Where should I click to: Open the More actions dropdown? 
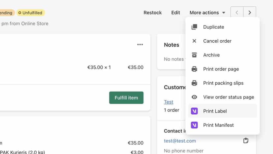207,13
